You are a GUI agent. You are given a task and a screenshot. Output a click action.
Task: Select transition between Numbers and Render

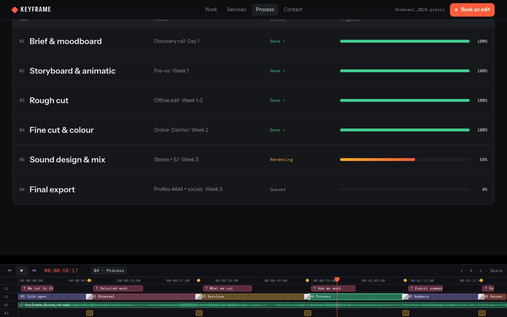click(x=481, y=296)
